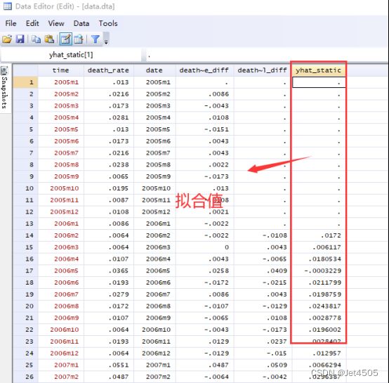Click the Data Editor window title icon

pyautogui.click(x=8, y=6)
